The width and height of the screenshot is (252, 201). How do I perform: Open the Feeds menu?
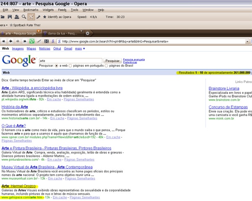coord(62,10)
